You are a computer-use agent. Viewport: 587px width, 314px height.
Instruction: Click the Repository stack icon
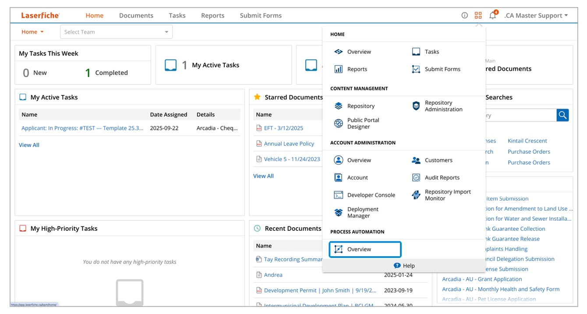pos(338,106)
